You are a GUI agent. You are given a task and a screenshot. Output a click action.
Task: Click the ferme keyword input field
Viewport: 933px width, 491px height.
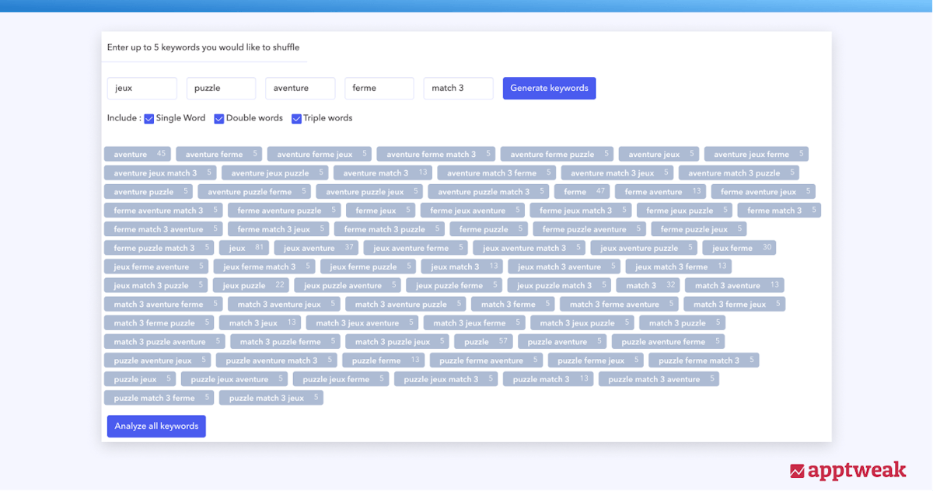pos(379,89)
